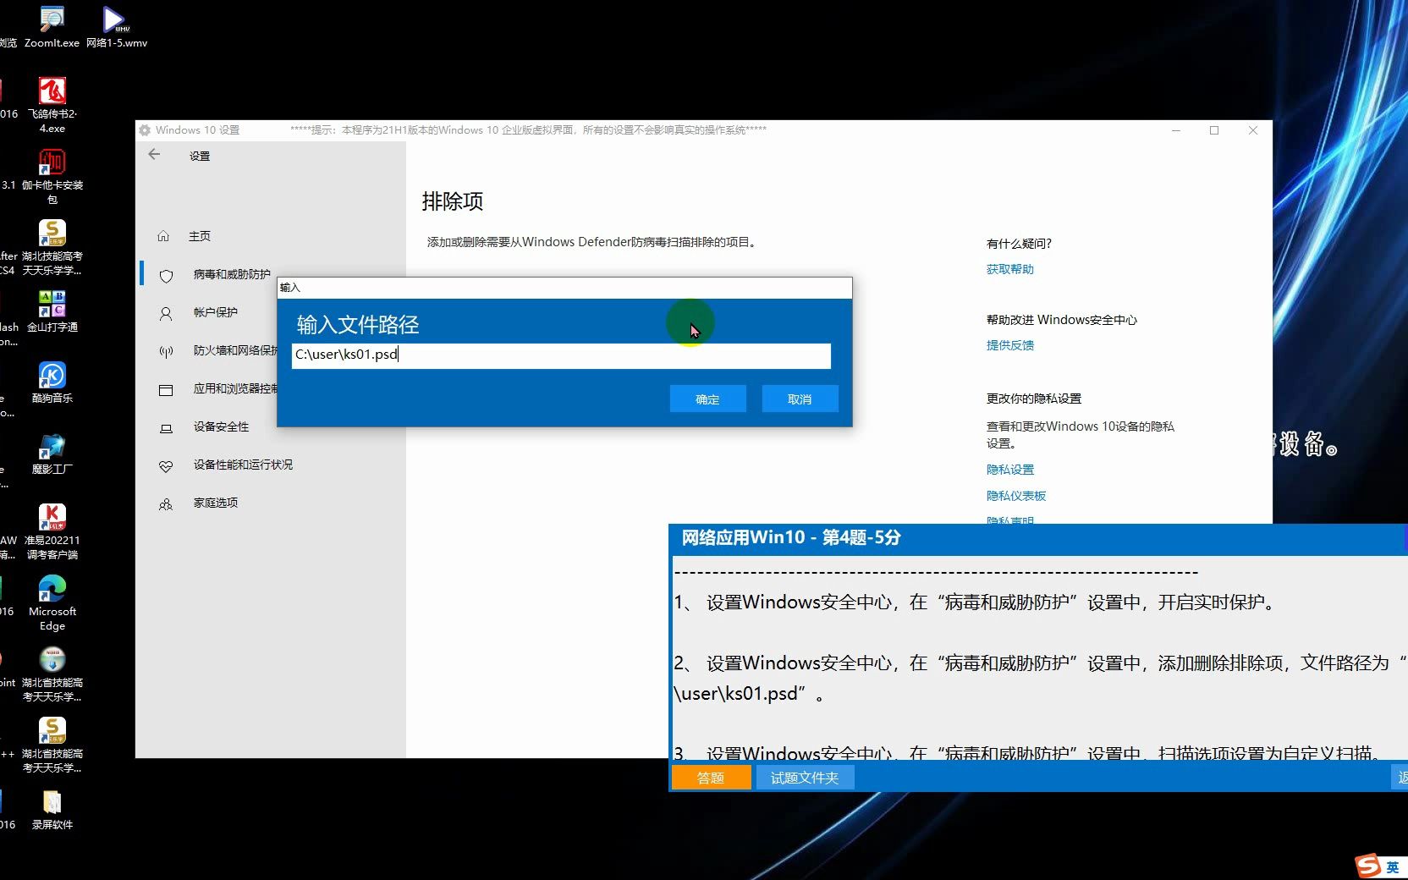The width and height of the screenshot is (1408, 880).
Task: Click the 有什么疑问? text
Action: [x=1019, y=244]
